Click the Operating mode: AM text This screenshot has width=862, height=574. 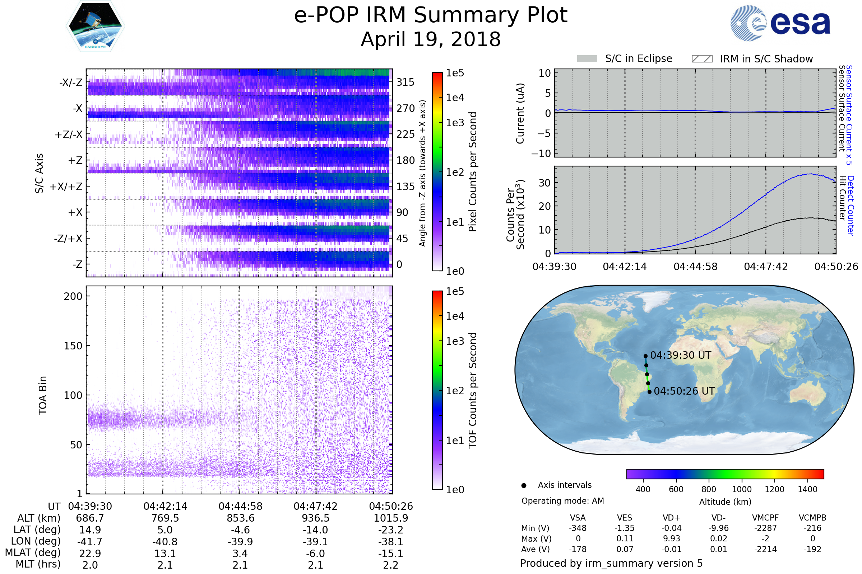[x=562, y=501]
